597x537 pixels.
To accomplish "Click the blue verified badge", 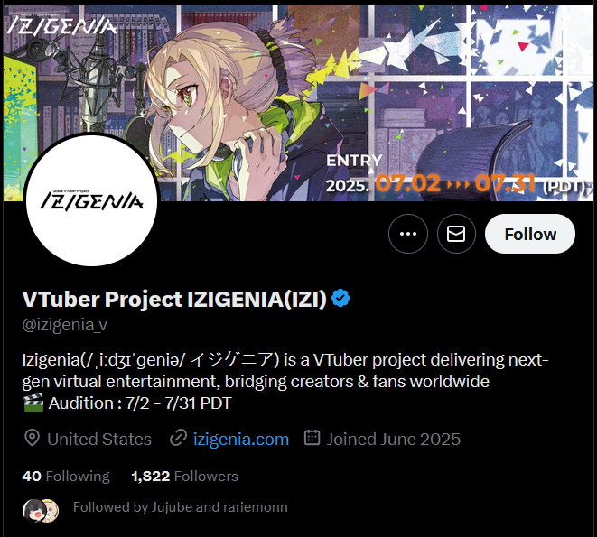I will (340, 298).
